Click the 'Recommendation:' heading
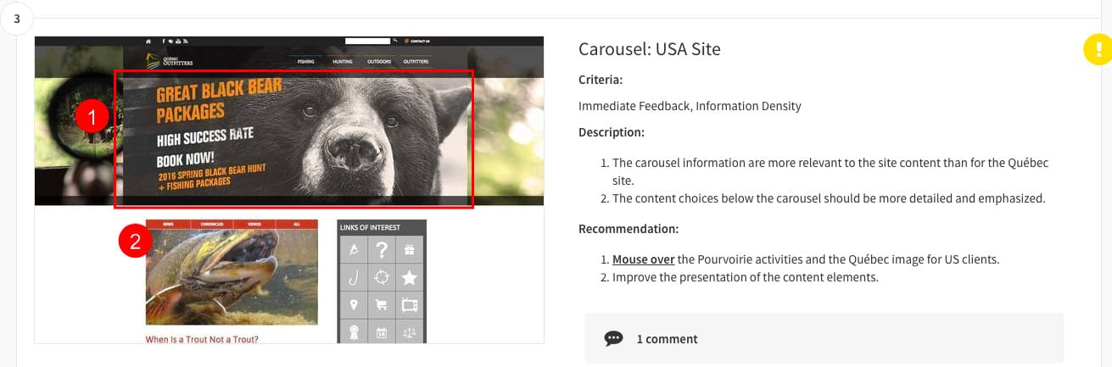This screenshot has width=1112, height=367. tap(629, 229)
